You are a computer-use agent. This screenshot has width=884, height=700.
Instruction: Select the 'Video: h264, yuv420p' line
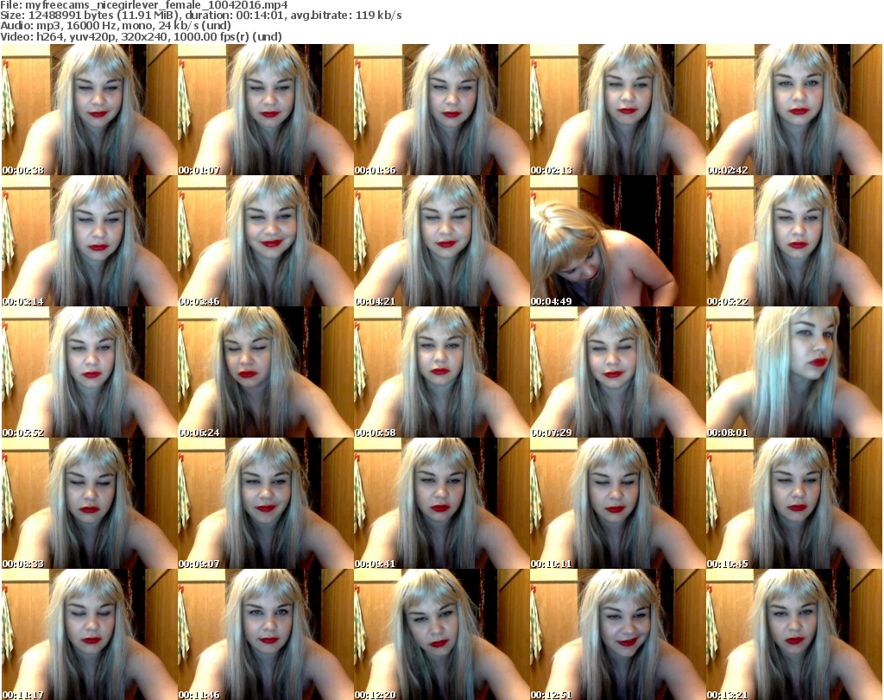point(141,37)
